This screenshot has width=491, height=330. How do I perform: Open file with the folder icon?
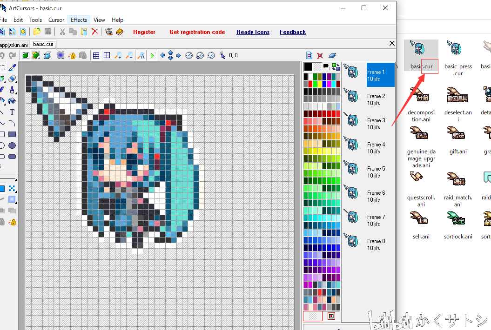point(37,32)
